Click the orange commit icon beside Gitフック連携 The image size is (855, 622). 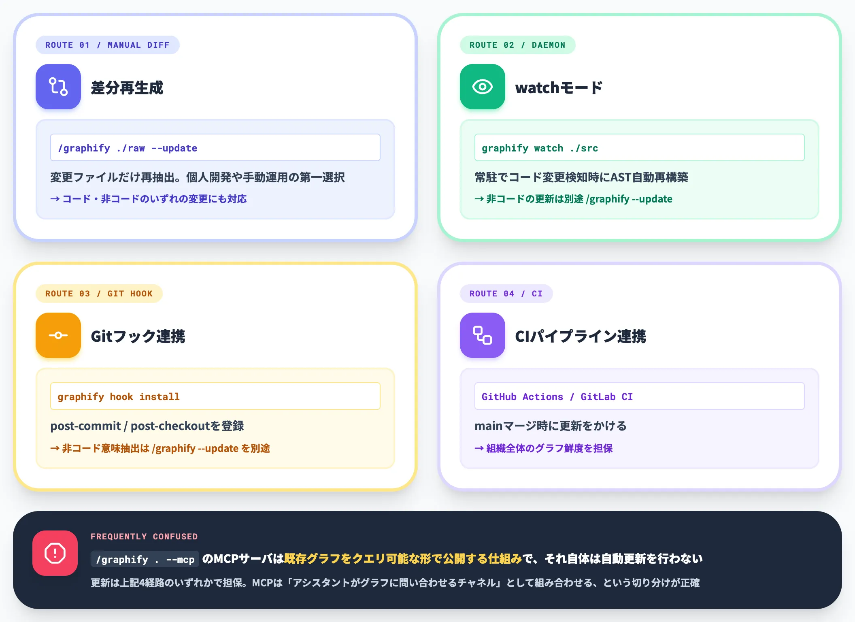point(58,335)
